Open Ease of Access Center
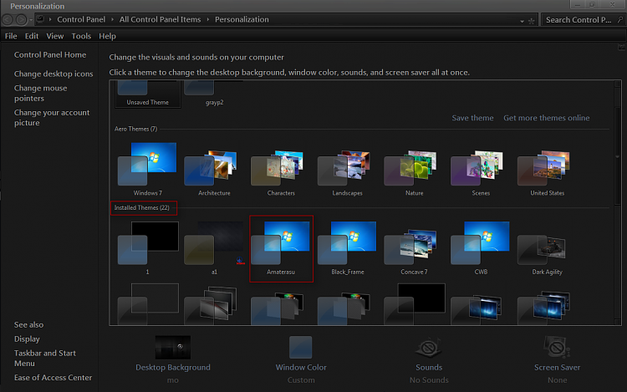 [x=53, y=378]
